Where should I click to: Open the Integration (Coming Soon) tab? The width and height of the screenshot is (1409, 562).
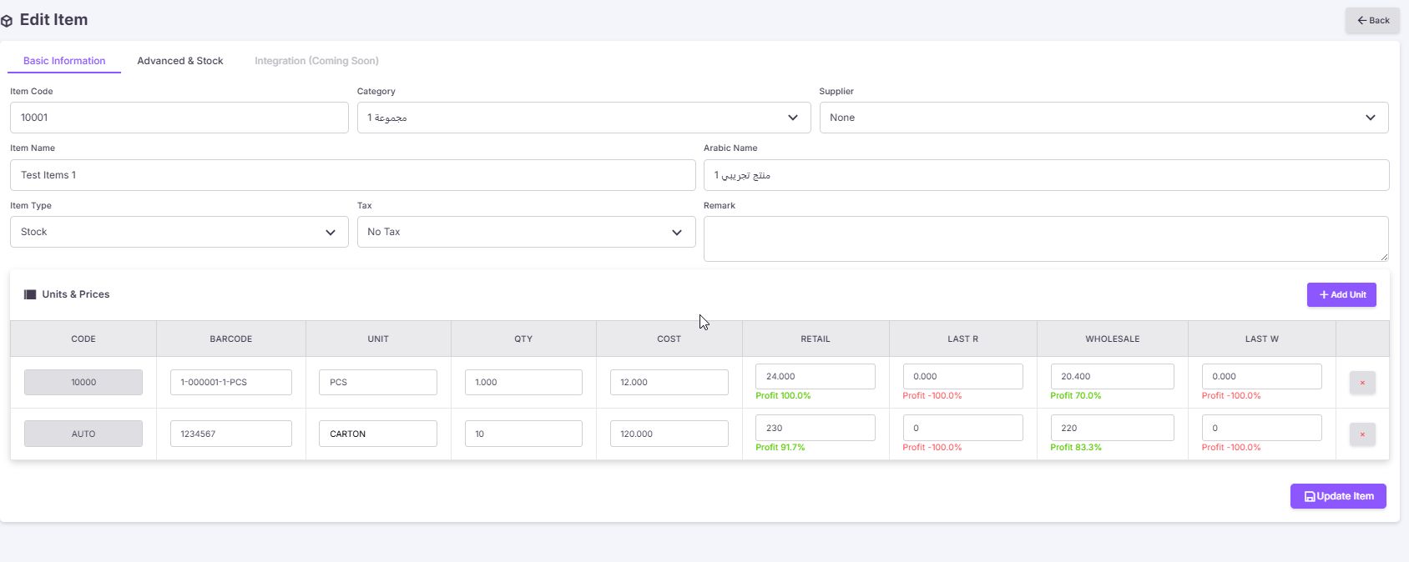pyautogui.click(x=316, y=61)
